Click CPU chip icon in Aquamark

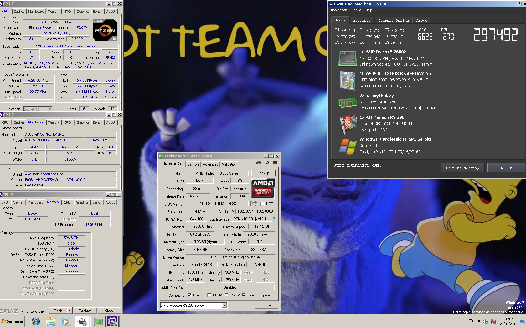pyautogui.click(x=348, y=58)
